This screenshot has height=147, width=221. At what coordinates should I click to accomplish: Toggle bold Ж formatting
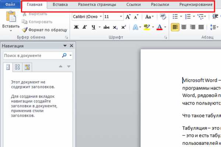coord(76,27)
